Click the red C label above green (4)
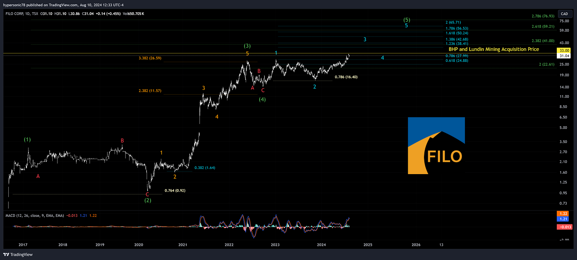Image resolution: width=577 pixels, height=260 pixels. click(263, 90)
